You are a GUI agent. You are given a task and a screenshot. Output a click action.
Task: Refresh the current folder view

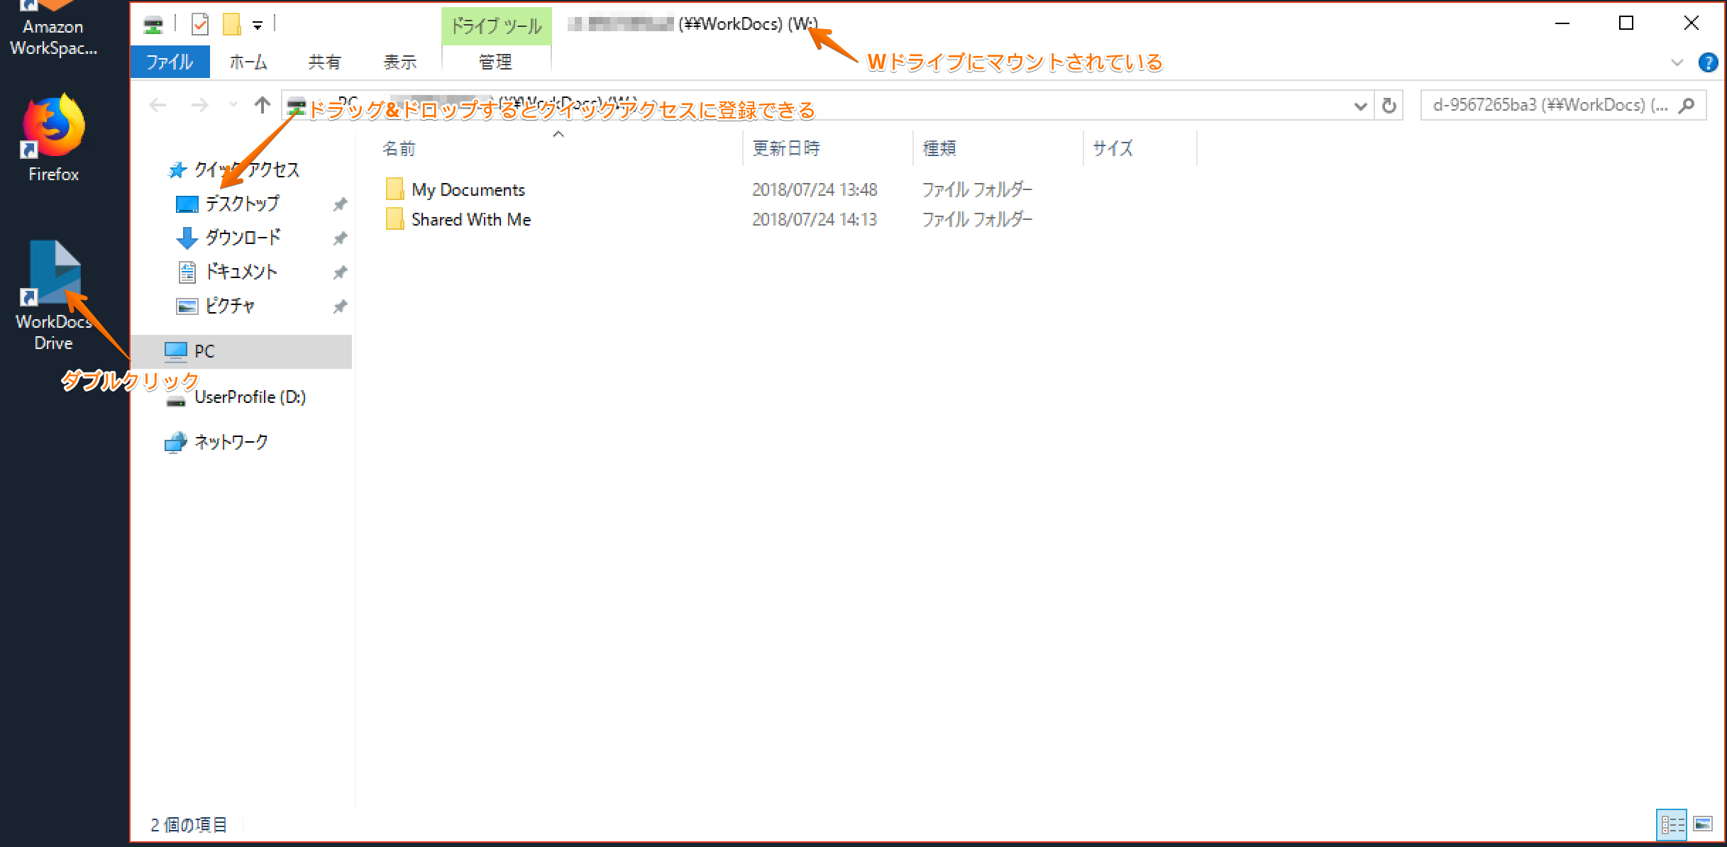(x=1389, y=106)
